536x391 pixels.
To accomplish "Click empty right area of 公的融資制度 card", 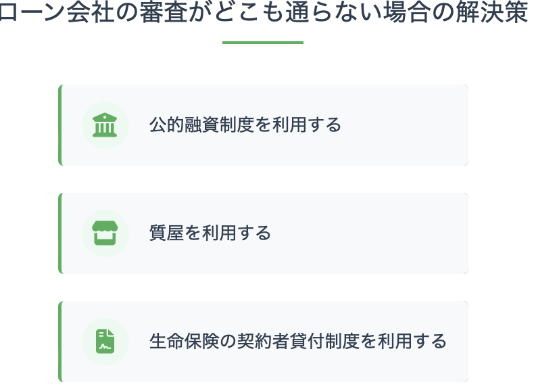I will [x=404, y=125].
